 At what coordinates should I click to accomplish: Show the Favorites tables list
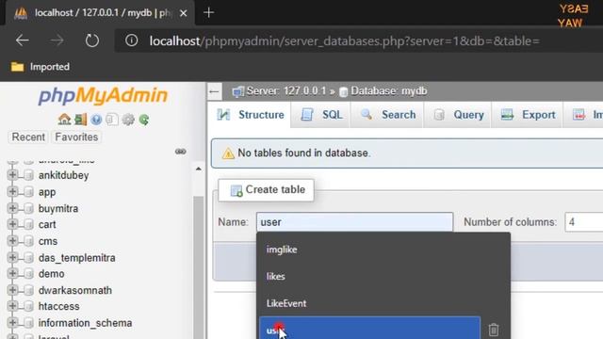76,137
